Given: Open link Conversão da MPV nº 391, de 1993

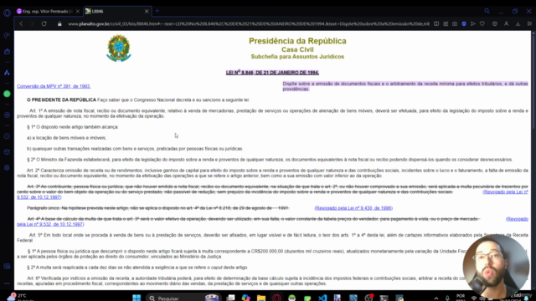Looking at the screenshot, I should point(54,86).
